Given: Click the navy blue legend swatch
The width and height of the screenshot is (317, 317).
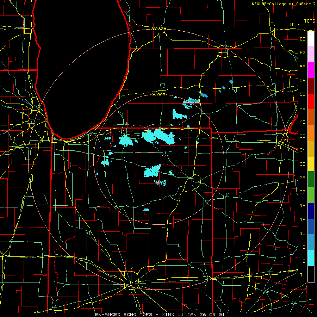Looking at the screenshot, I should tap(311, 211).
